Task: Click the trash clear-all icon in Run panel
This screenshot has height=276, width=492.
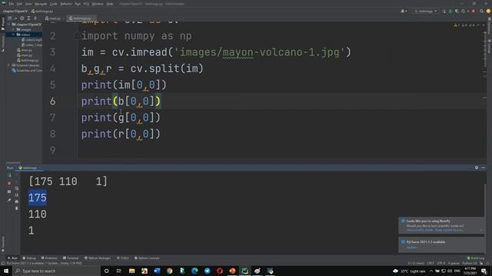Action: [x=17, y=208]
